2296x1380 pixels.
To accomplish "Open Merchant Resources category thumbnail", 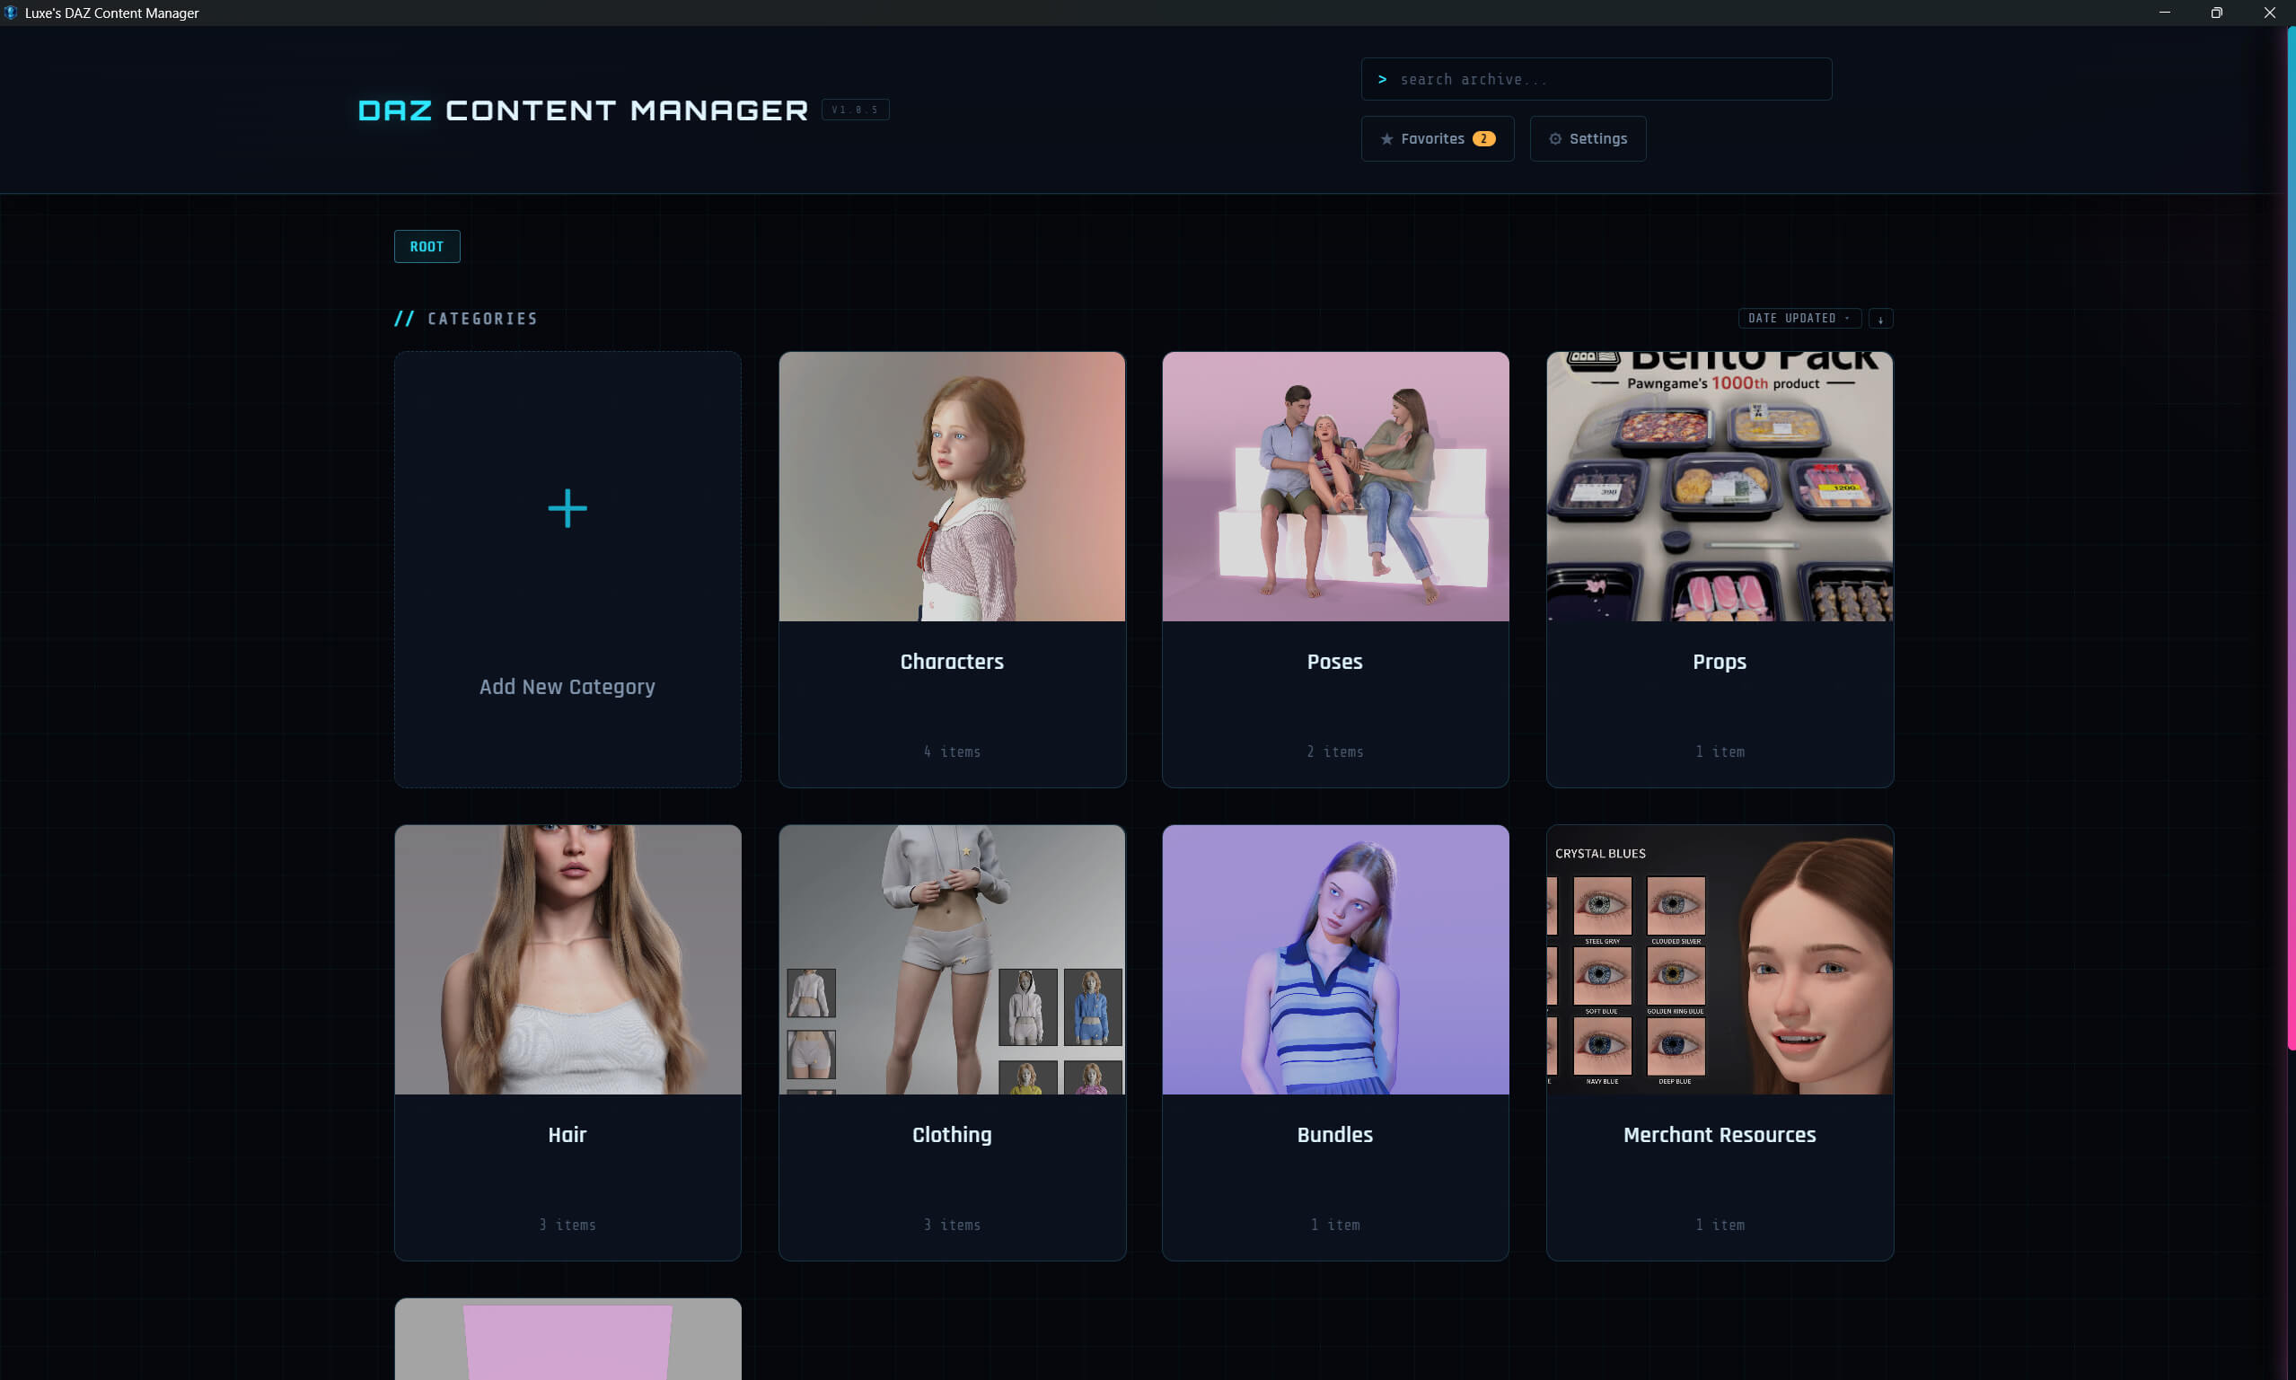I will 1720,960.
